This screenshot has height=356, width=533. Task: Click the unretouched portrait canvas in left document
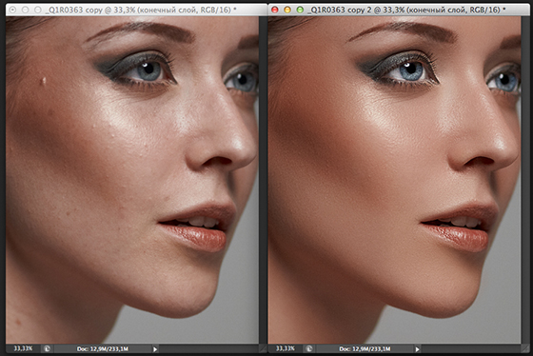coord(132,180)
